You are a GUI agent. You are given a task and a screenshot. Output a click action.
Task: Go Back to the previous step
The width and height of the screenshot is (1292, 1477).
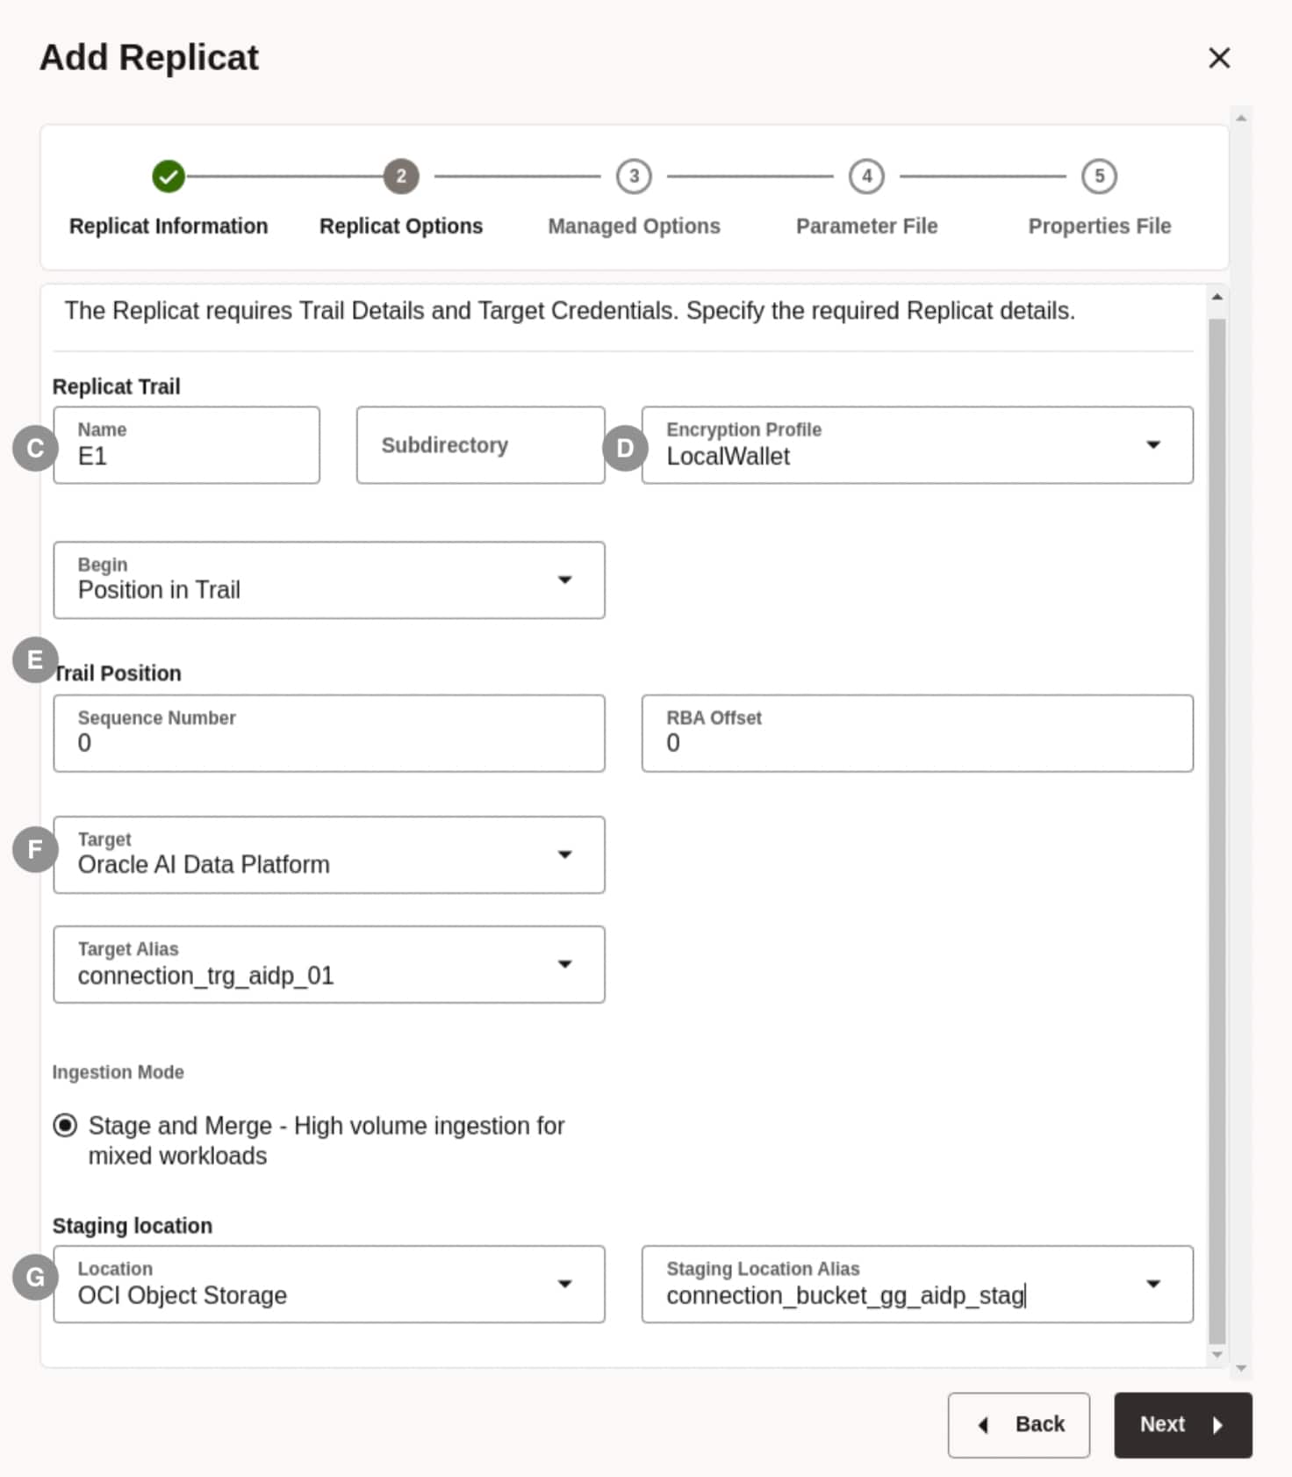(1018, 1424)
